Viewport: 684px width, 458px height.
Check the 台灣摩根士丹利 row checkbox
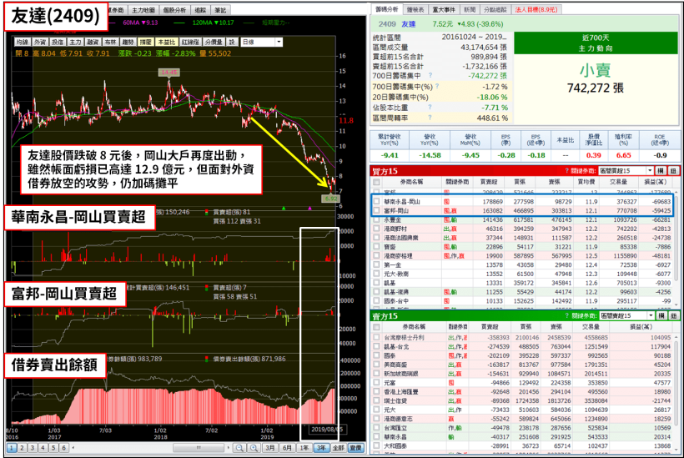pyautogui.click(x=376, y=337)
